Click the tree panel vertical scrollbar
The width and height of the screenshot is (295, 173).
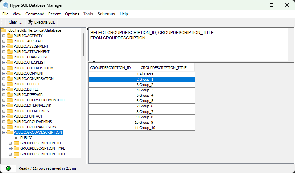83,45
